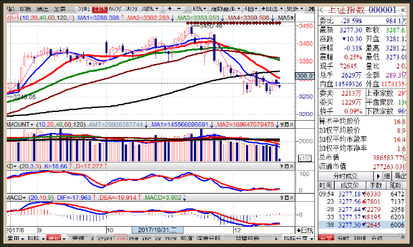Screen dimensions: 413x247
Task: Open the 更多 dropdown menu
Action: (295, 9)
